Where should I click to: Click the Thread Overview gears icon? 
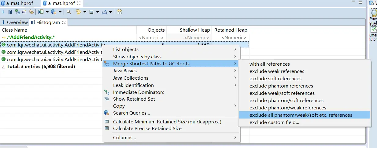point(31,12)
